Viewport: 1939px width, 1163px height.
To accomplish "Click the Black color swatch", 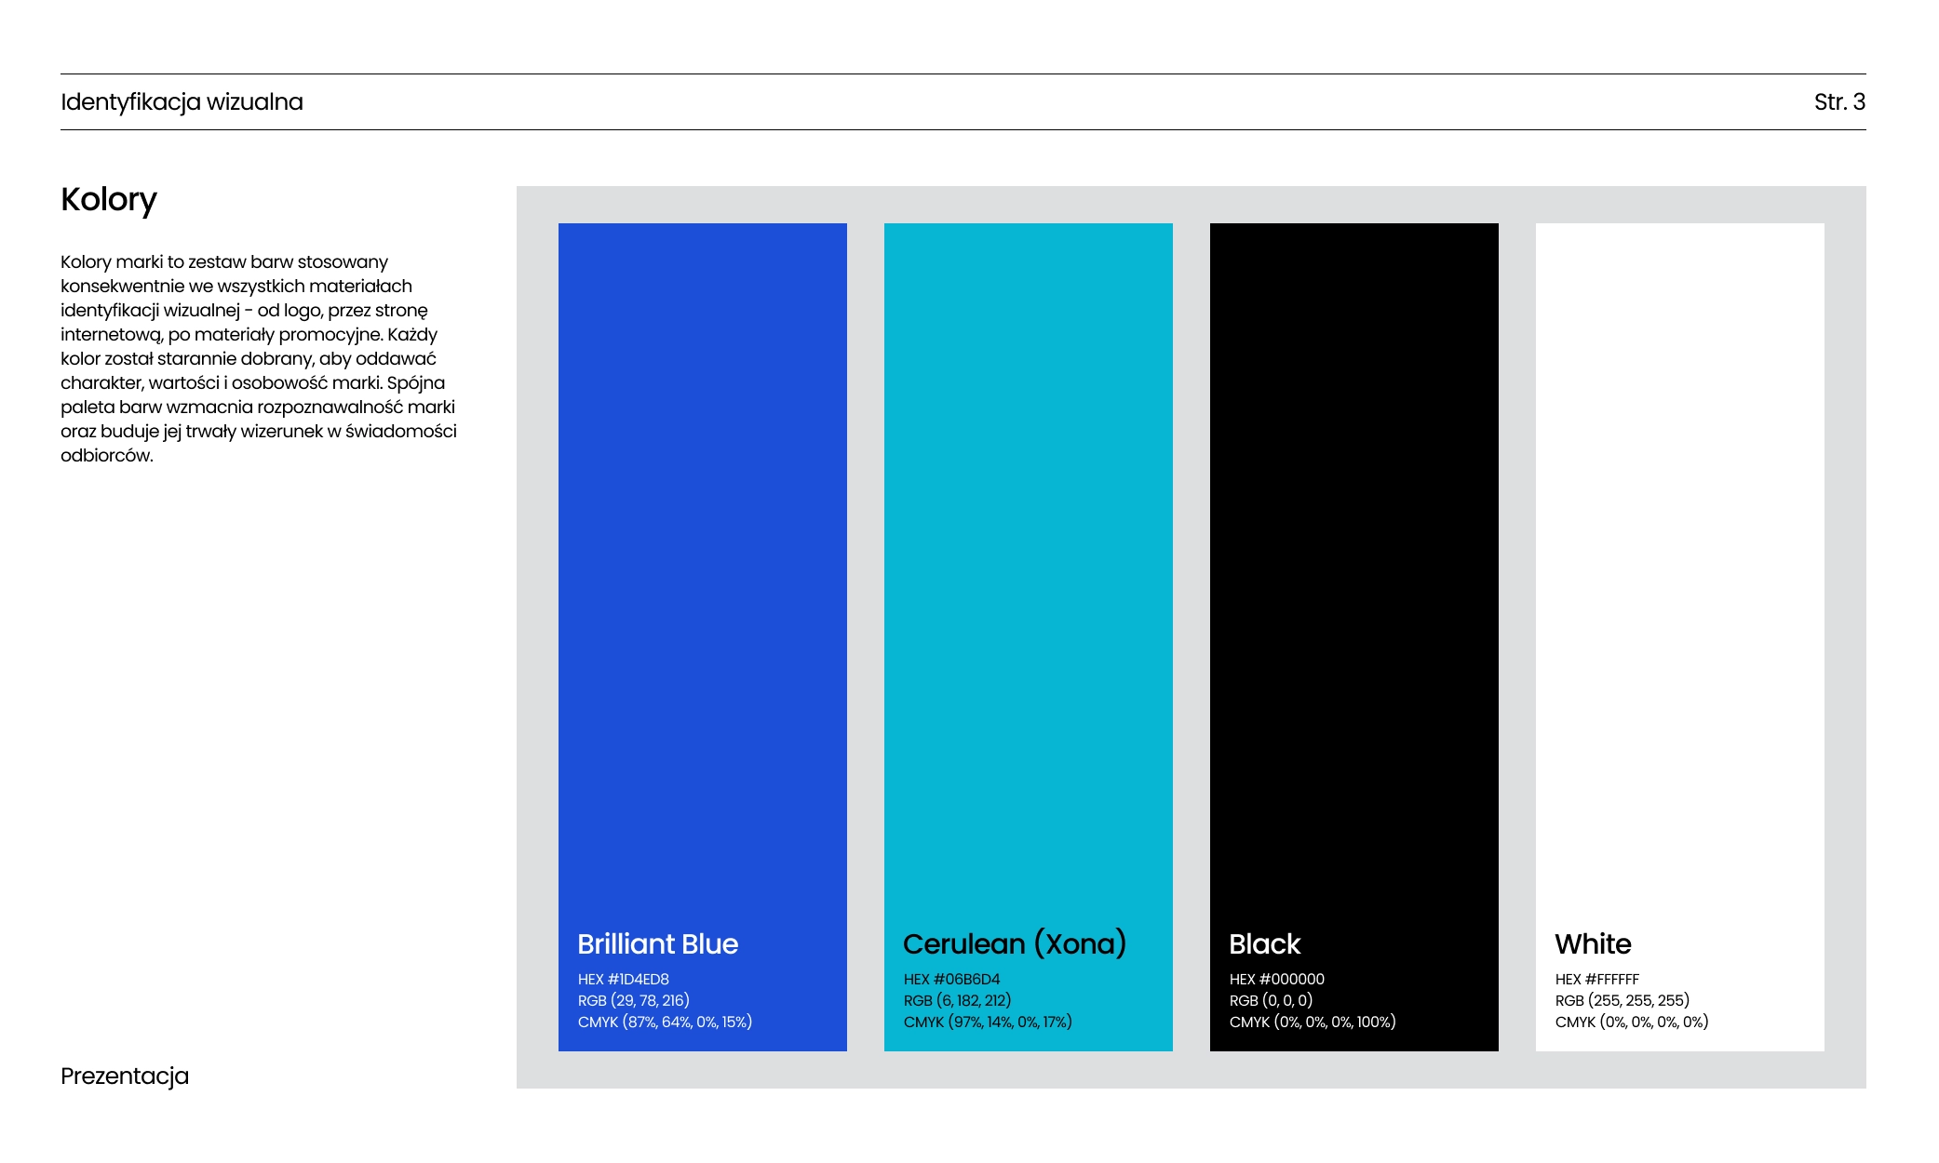I will click(1353, 558).
